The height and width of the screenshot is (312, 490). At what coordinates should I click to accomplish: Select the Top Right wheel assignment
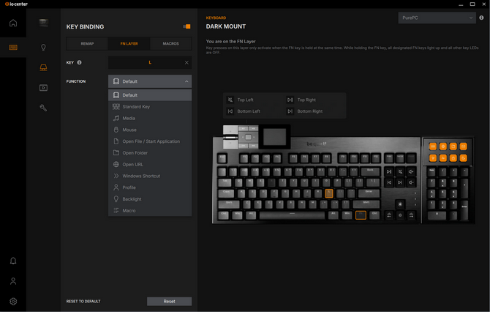pos(301,100)
